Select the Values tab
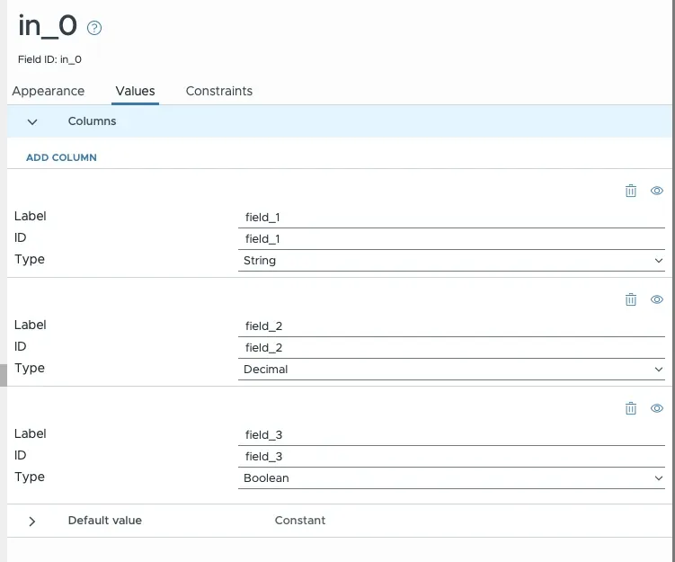 click(x=135, y=91)
